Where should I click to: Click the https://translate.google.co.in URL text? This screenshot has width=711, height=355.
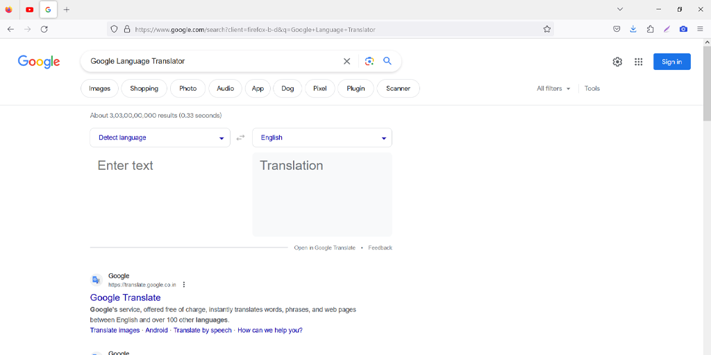142,285
